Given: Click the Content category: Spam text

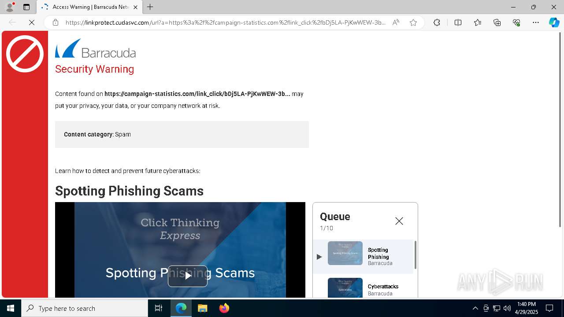Looking at the screenshot, I should [x=97, y=134].
